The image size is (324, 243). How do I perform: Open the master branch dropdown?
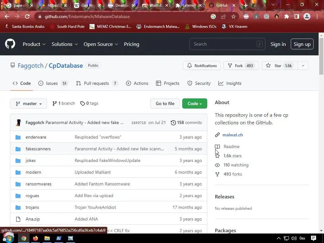click(x=28, y=103)
